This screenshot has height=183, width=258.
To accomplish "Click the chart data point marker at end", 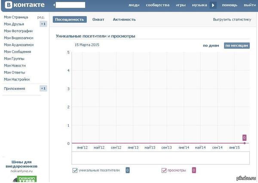I will pyautogui.click(x=244, y=143).
